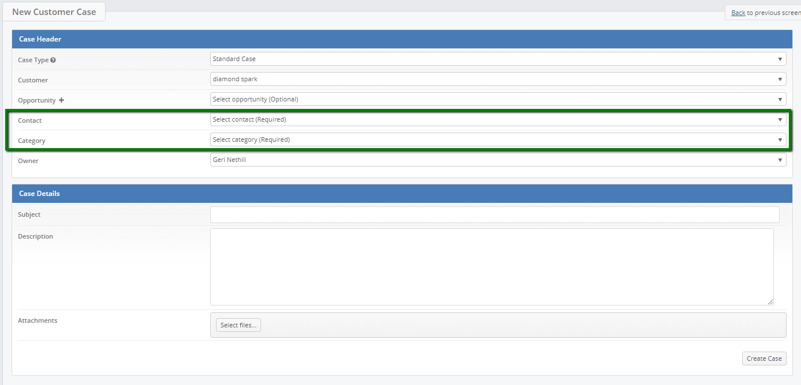This screenshot has height=385, width=801.
Task: Click the Select files... button
Action: [239, 325]
